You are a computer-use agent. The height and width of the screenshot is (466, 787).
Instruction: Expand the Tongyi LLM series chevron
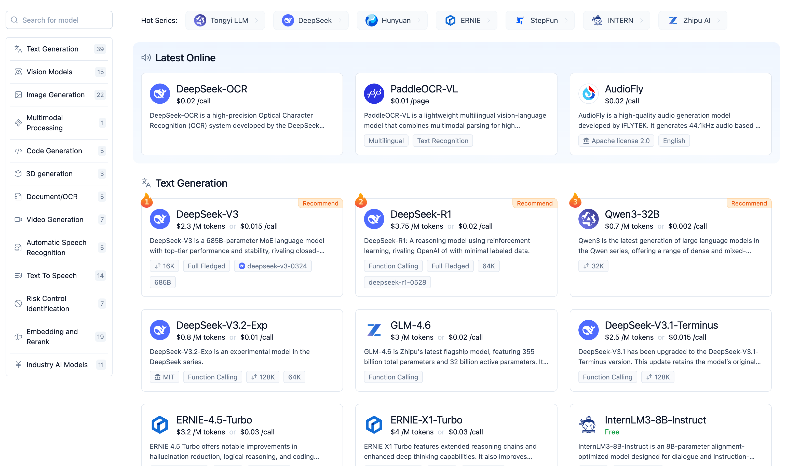[256, 20]
